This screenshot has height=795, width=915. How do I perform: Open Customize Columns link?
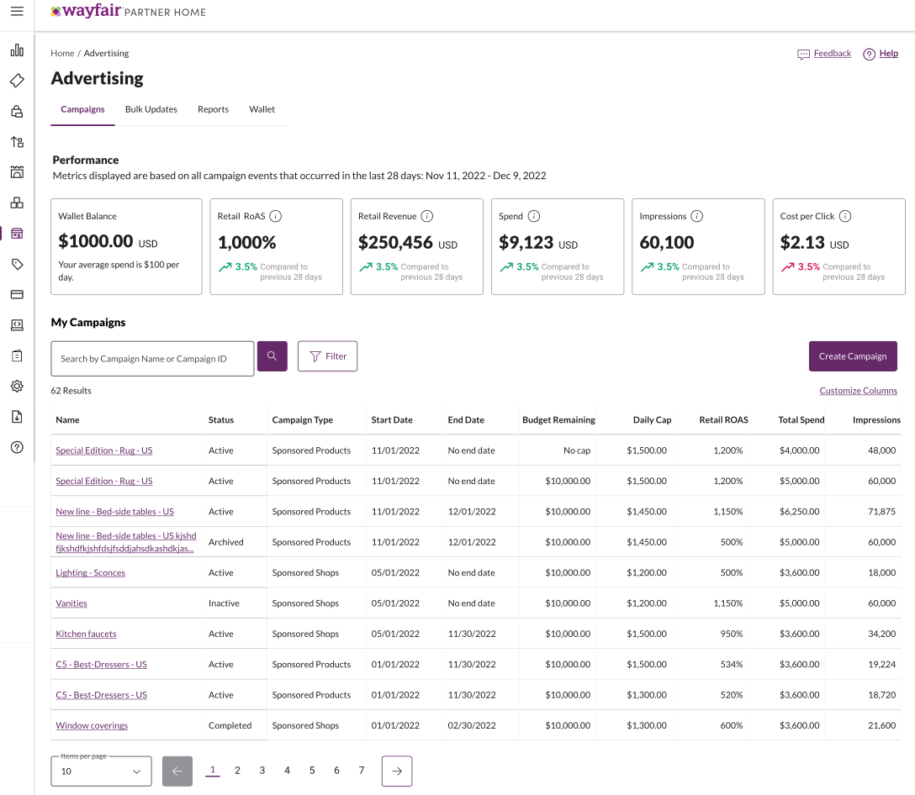point(859,391)
